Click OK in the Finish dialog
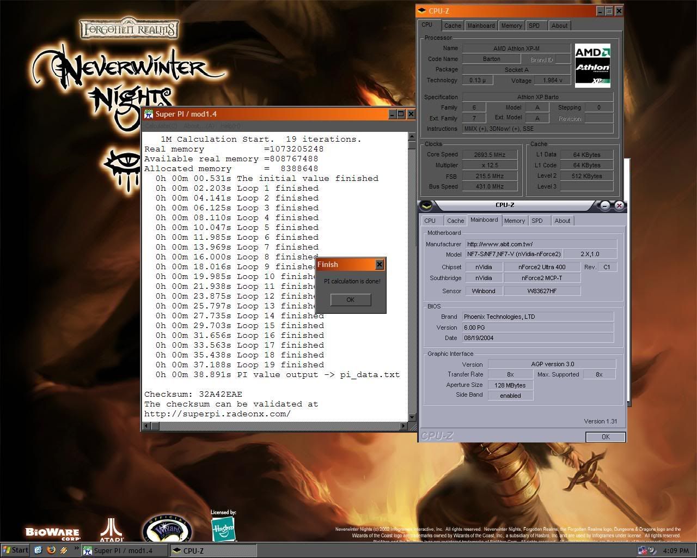Screen dimensions: 697x558 point(351,300)
